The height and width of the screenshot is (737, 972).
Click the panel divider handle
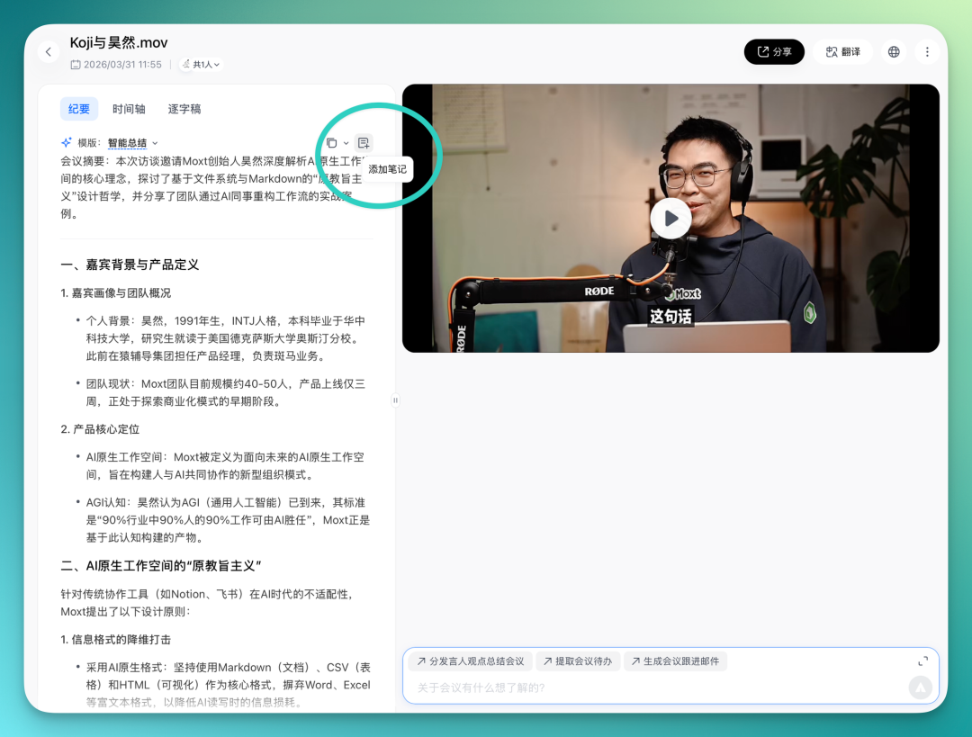coord(395,400)
